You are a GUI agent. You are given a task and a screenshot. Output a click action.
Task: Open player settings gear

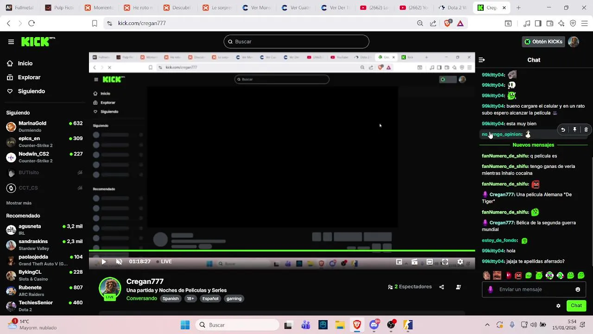[x=460, y=262]
